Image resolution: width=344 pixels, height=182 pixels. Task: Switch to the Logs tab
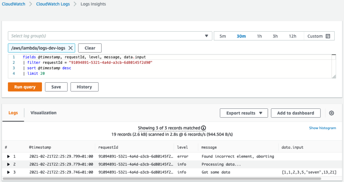coord(13,113)
